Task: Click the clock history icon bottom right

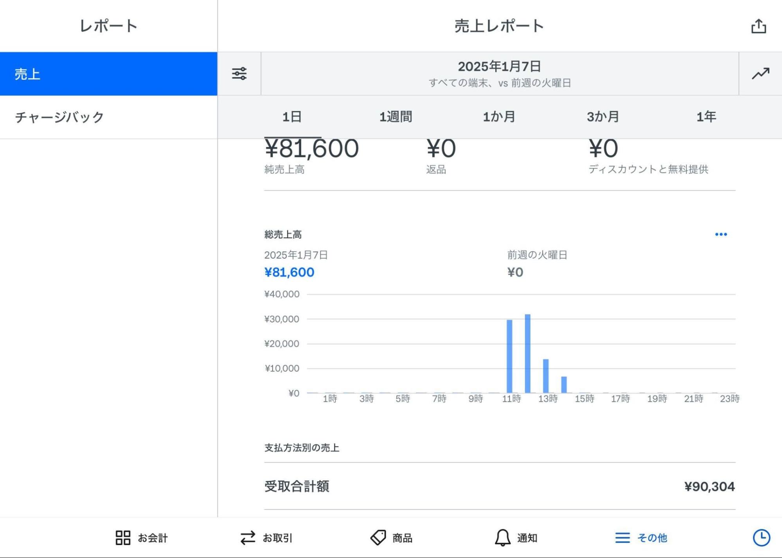Action: pos(761,538)
